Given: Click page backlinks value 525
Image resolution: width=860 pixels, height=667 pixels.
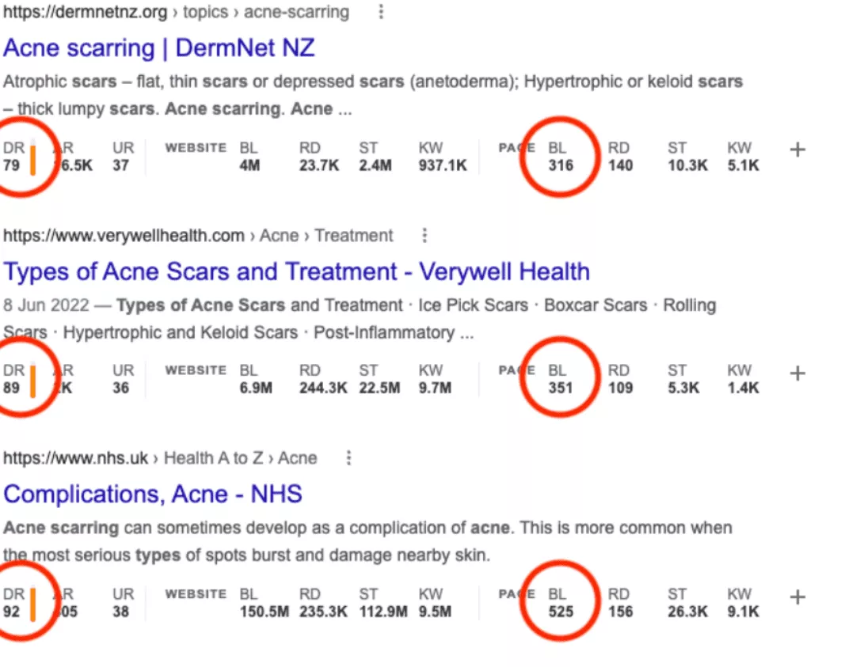Looking at the screenshot, I should [x=560, y=612].
